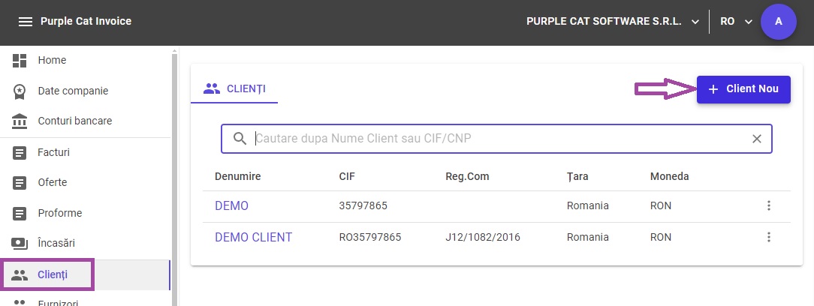
Task: Select the Conturi bancare bank icon
Action: point(20,121)
